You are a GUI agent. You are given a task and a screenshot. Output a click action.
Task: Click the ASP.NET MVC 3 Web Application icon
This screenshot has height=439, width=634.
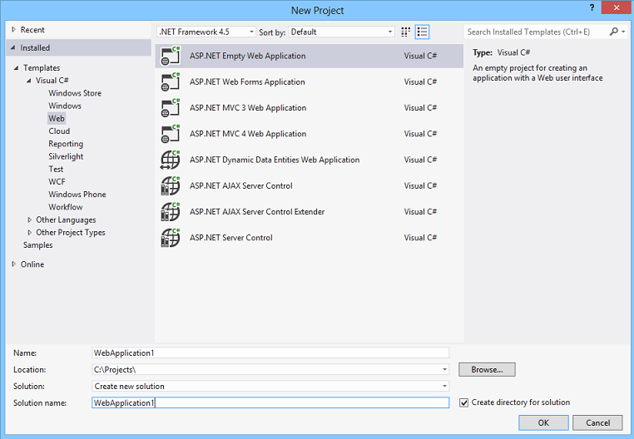point(170,108)
